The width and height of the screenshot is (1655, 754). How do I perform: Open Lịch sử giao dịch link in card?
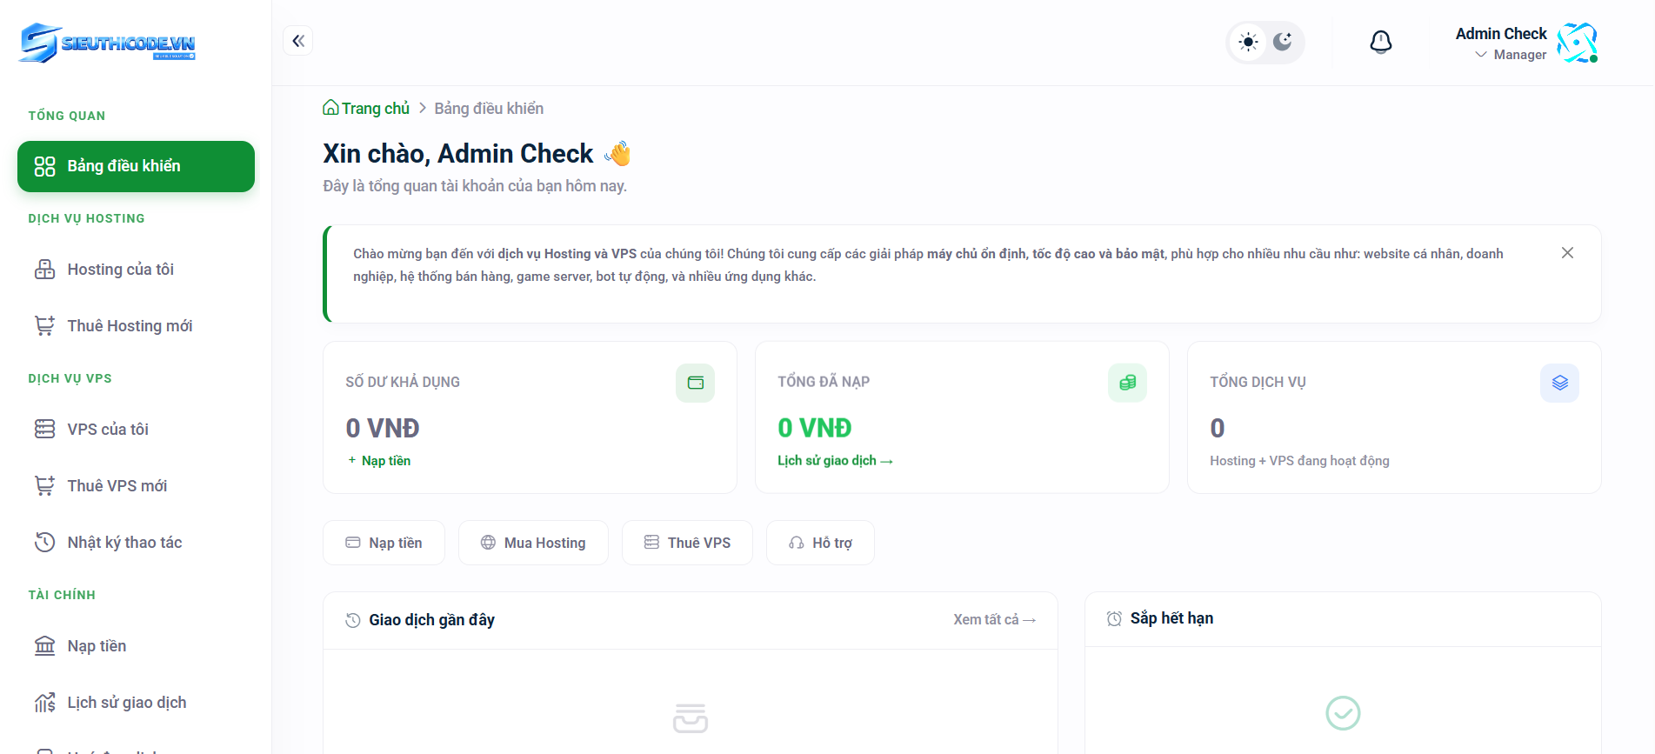click(x=834, y=461)
